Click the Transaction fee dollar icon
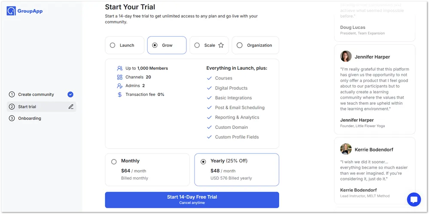 119,95
